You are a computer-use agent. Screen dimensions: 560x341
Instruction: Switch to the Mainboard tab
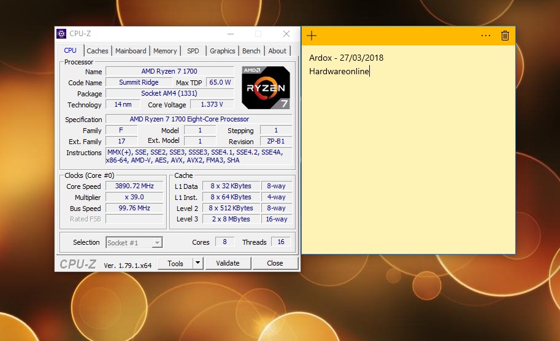(x=131, y=51)
